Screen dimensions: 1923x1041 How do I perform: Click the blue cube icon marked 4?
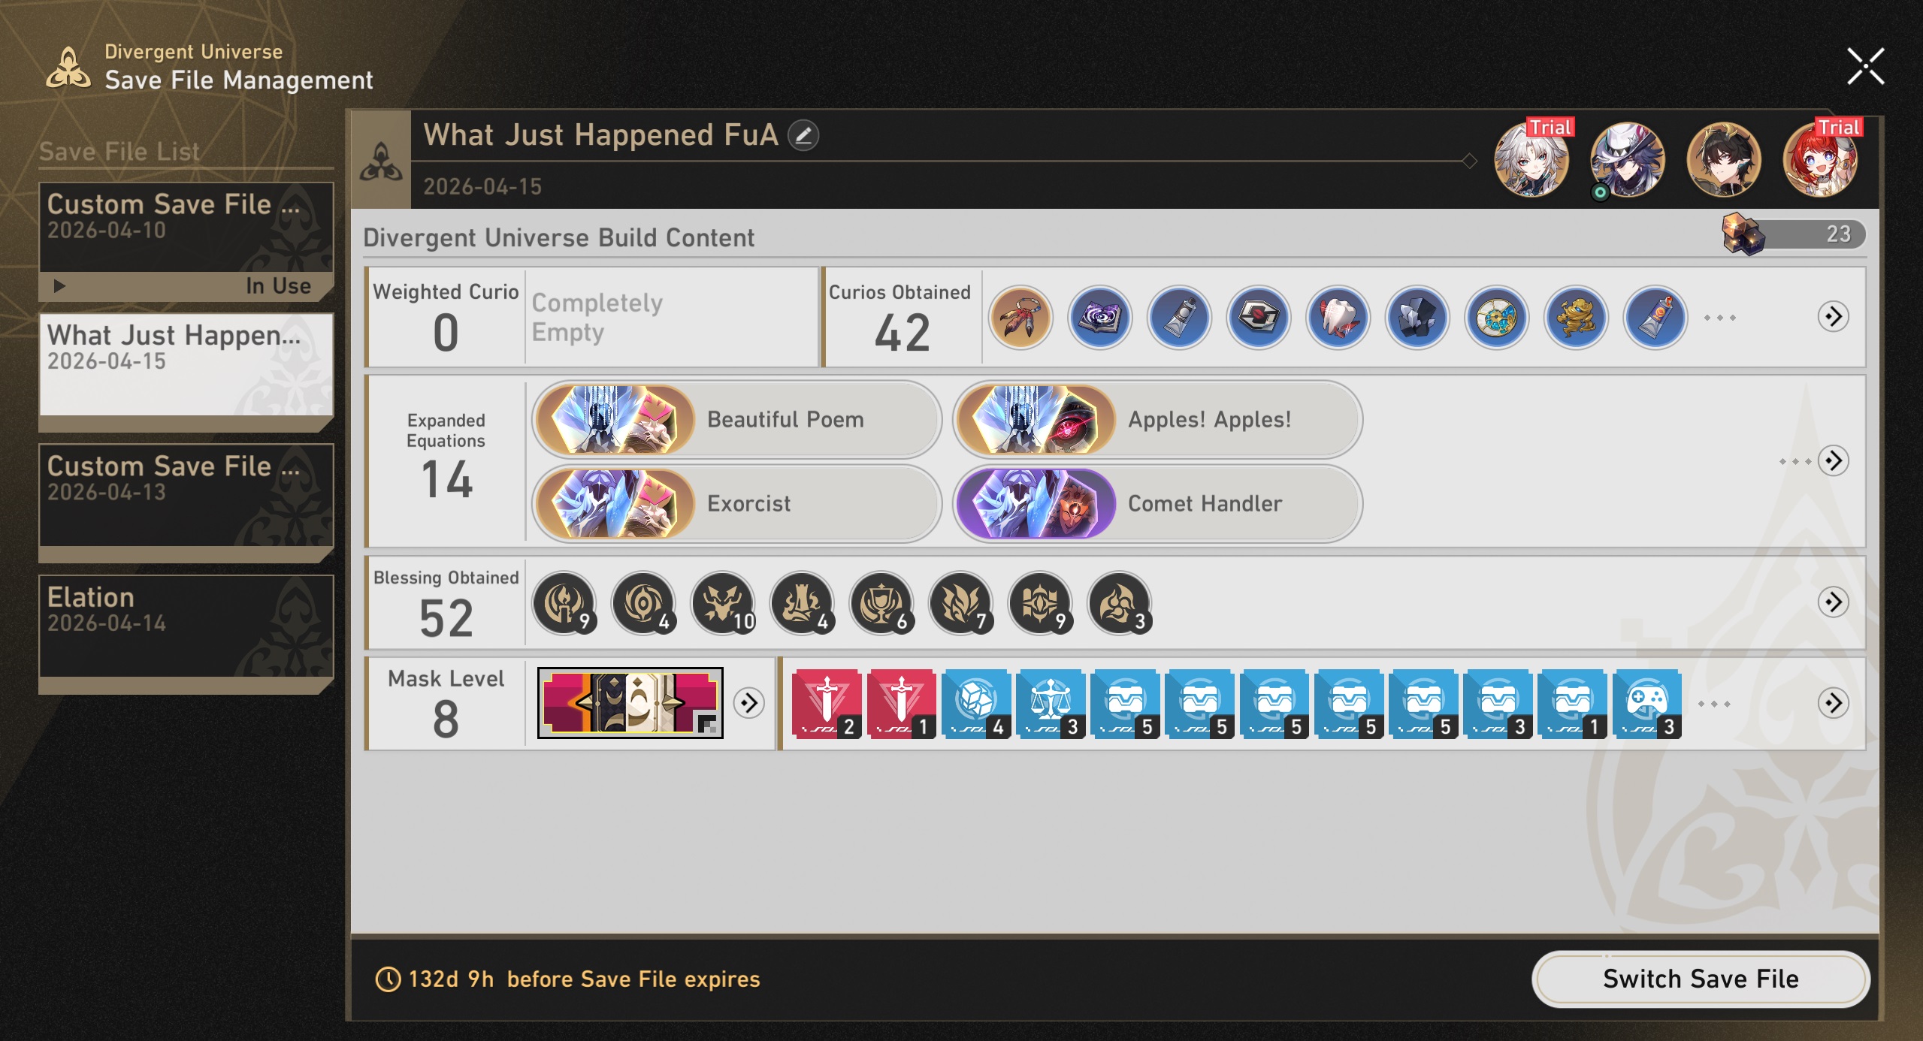(976, 704)
